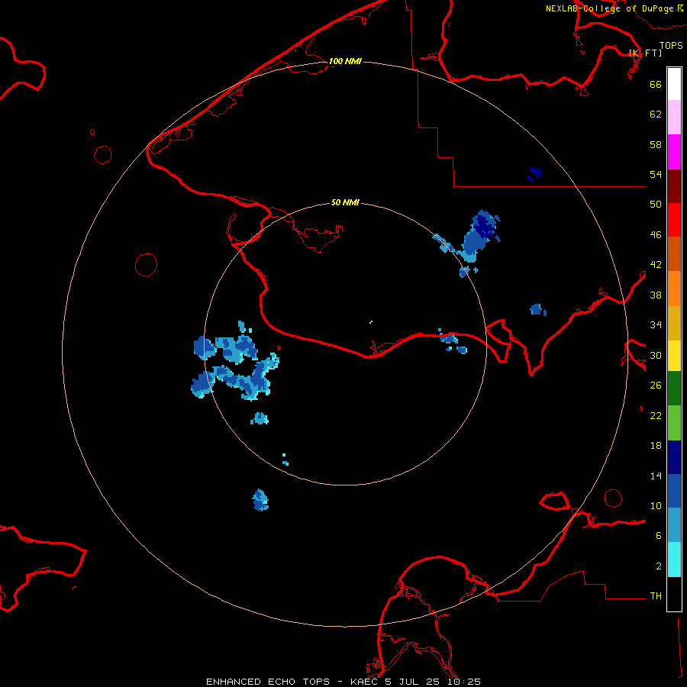Click the magenta swatch between 58 and 54
The height and width of the screenshot is (687, 687).
674,152
